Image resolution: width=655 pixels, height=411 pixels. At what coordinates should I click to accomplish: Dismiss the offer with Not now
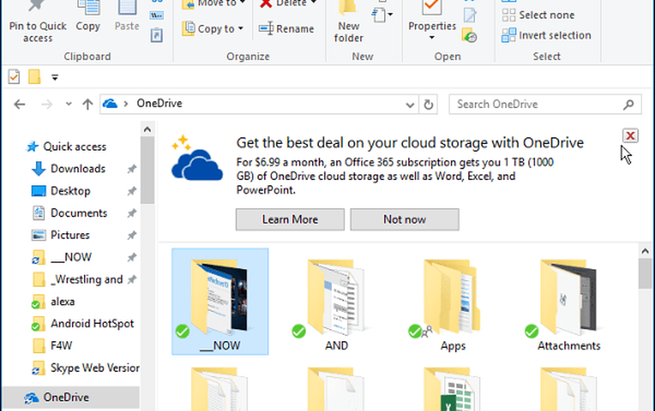click(x=404, y=219)
